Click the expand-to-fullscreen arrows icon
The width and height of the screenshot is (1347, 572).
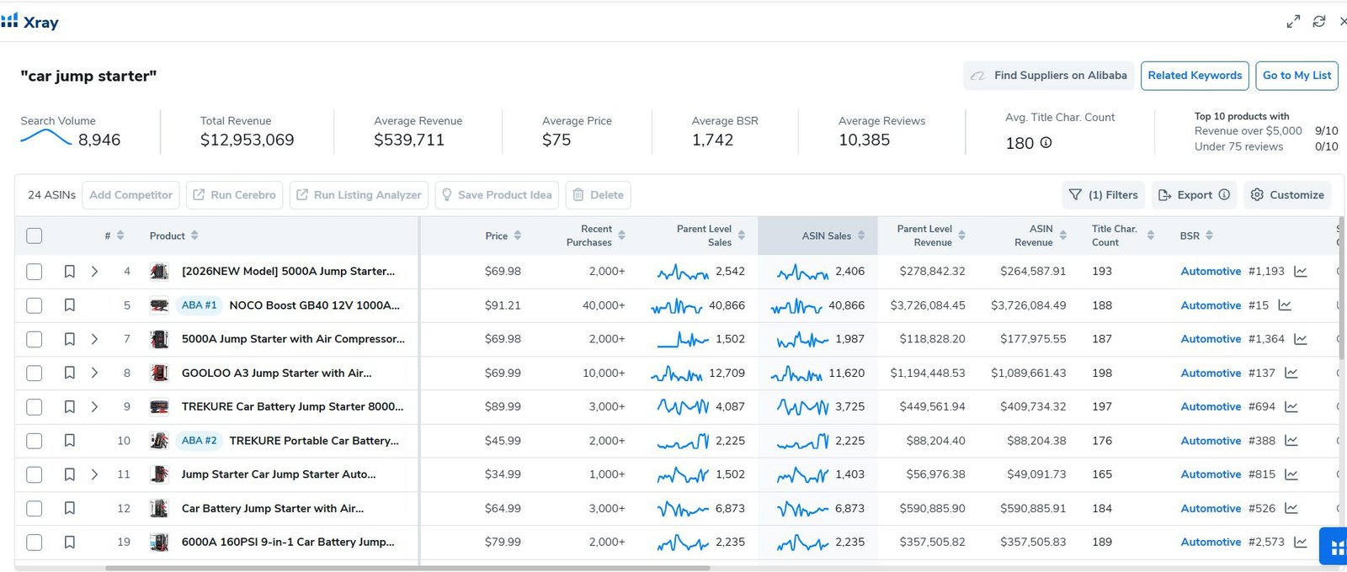[x=1293, y=22]
